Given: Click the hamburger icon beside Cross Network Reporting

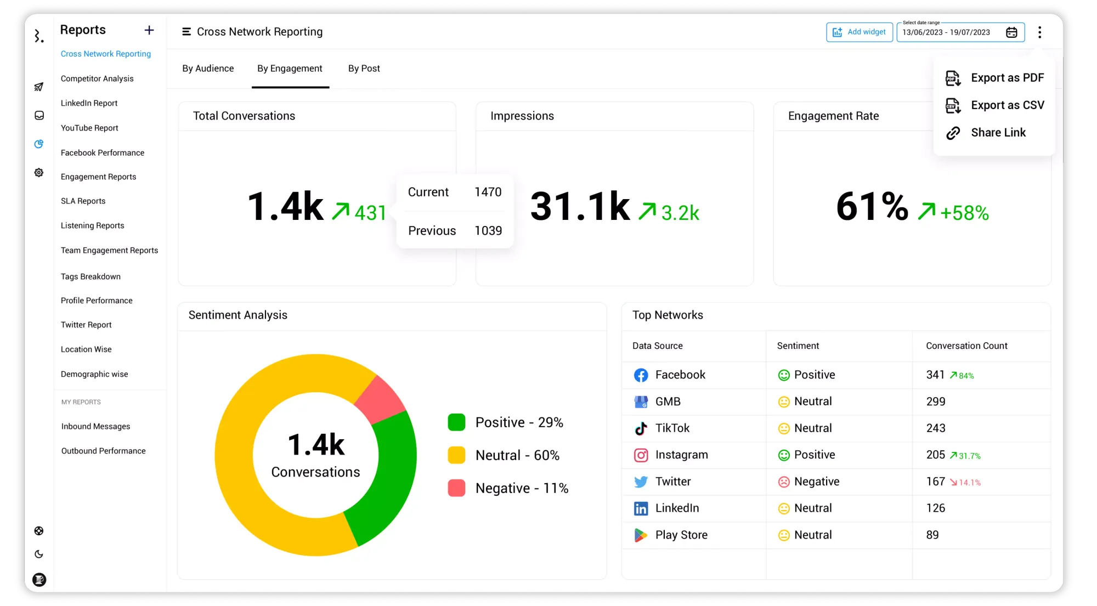Looking at the screenshot, I should coord(186,32).
